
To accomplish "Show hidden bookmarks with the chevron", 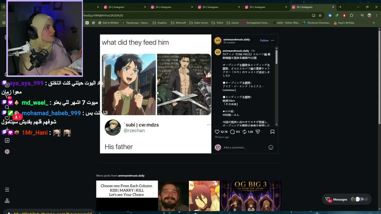I will 374,23.
